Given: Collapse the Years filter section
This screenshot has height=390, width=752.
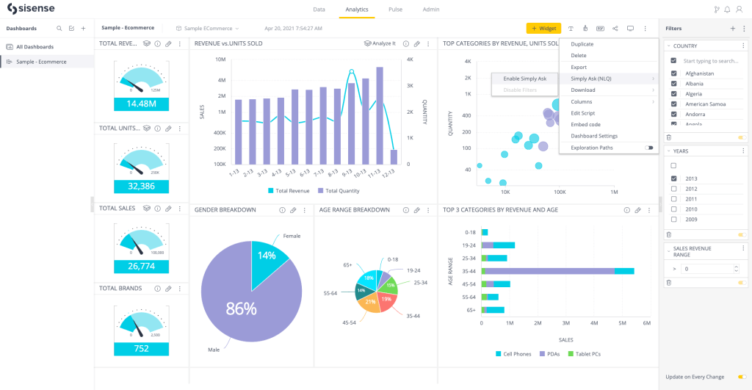Looking at the screenshot, I should [668, 151].
